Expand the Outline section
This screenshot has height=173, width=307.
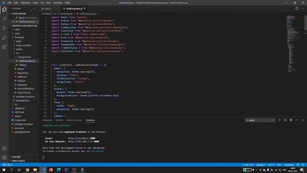(15, 157)
